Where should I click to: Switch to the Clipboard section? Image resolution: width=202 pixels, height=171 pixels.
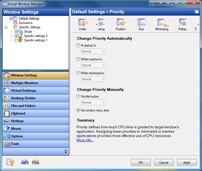tap(36, 113)
